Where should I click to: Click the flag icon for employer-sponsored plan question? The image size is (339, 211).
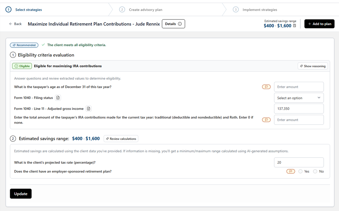(x=291, y=172)
